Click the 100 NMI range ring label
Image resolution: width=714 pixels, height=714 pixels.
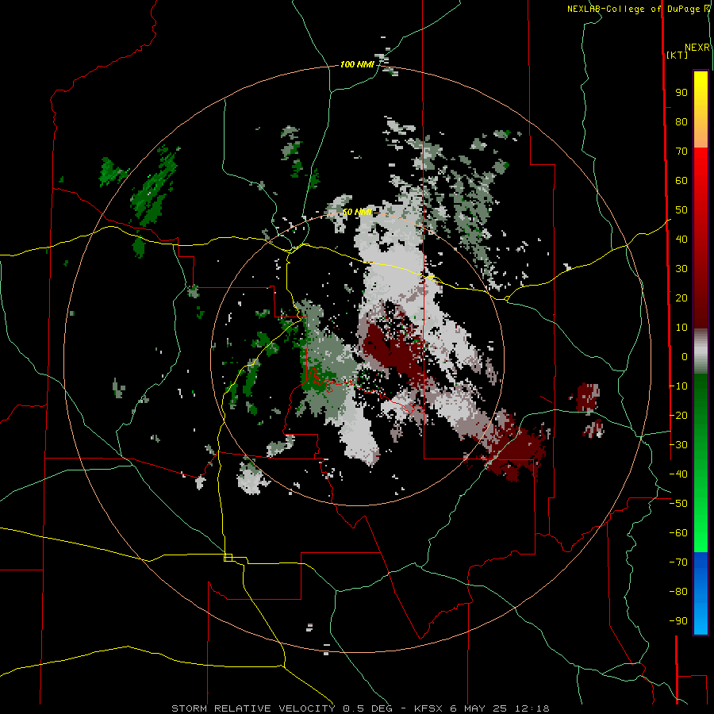(357, 64)
